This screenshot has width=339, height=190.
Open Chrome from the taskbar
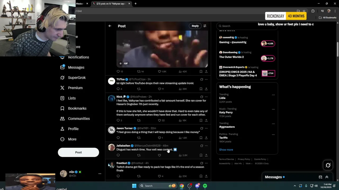(x=182, y=186)
